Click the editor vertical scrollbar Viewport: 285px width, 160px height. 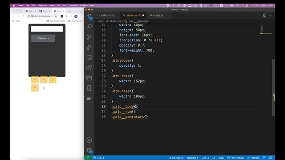point(273,88)
